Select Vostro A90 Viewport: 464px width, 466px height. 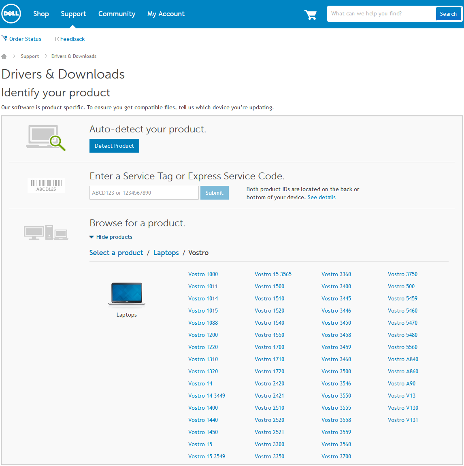[402, 383]
